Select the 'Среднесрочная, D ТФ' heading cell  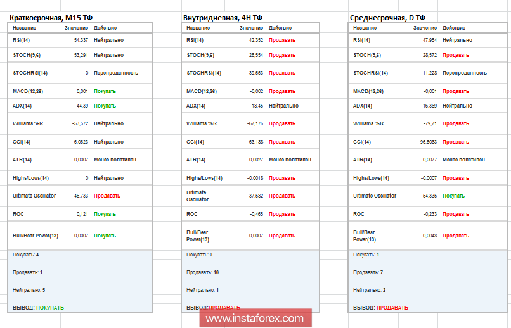point(387,18)
